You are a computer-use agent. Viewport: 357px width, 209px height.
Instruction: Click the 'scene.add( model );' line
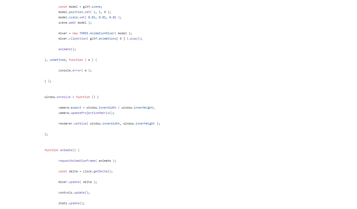click(75, 23)
